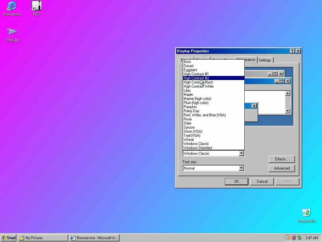Choose Rose color scheme
The width and height of the screenshot is (322, 242).
pyautogui.click(x=214, y=119)
